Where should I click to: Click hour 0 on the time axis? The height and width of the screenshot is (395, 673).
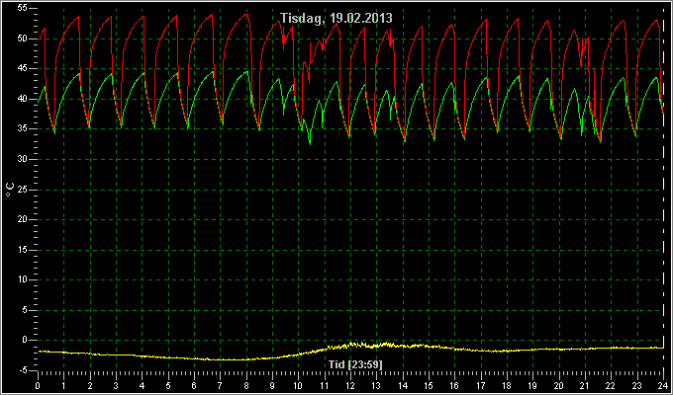(x=38, y=385)
